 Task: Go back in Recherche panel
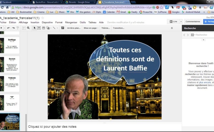pos(184,35)
